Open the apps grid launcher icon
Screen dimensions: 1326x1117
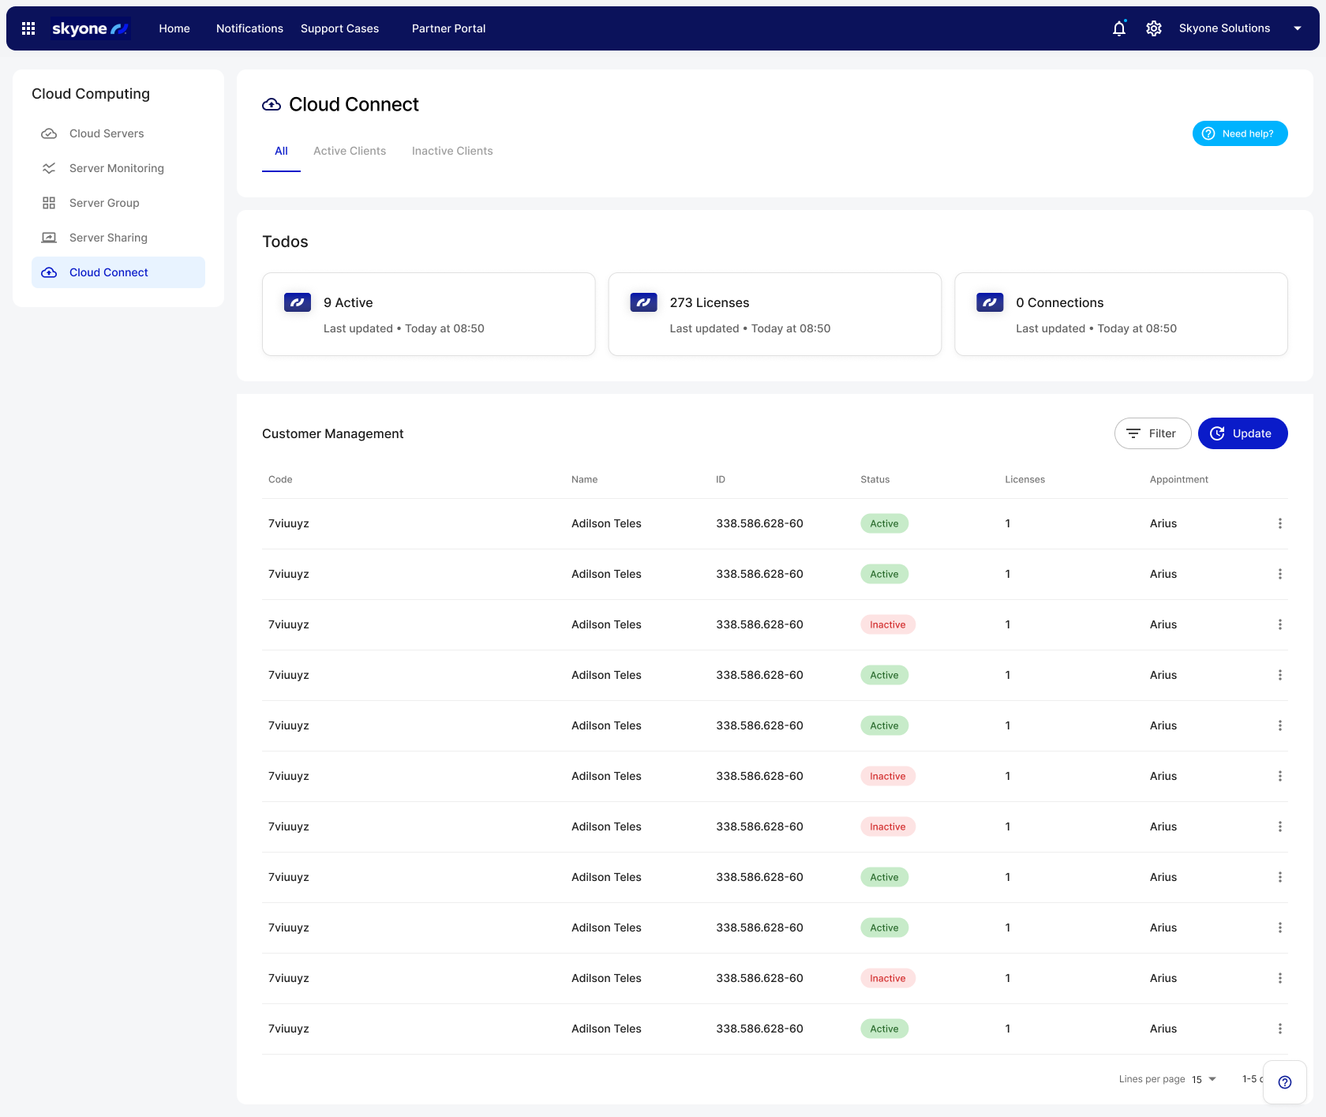(28, 28)
